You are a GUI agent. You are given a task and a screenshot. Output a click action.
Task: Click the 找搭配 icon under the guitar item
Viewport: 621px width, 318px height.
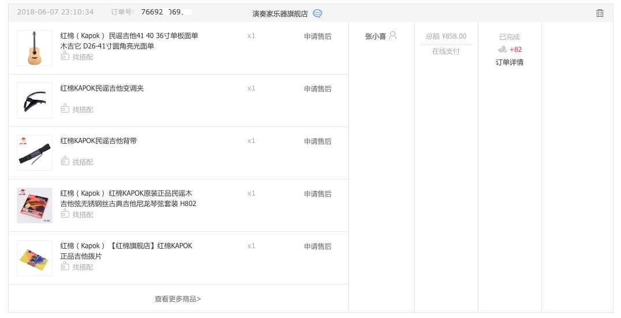[65, 56]
